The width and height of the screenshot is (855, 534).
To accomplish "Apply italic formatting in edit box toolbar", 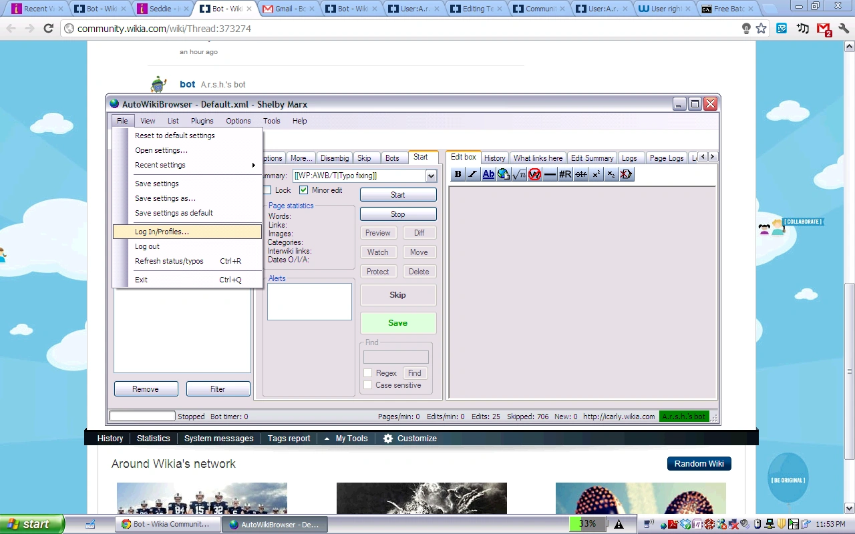I will click(x=473, y=174).
